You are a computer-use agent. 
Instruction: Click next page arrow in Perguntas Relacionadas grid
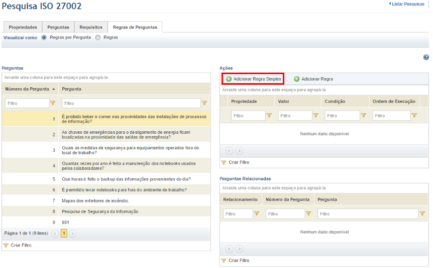point(240,249)
